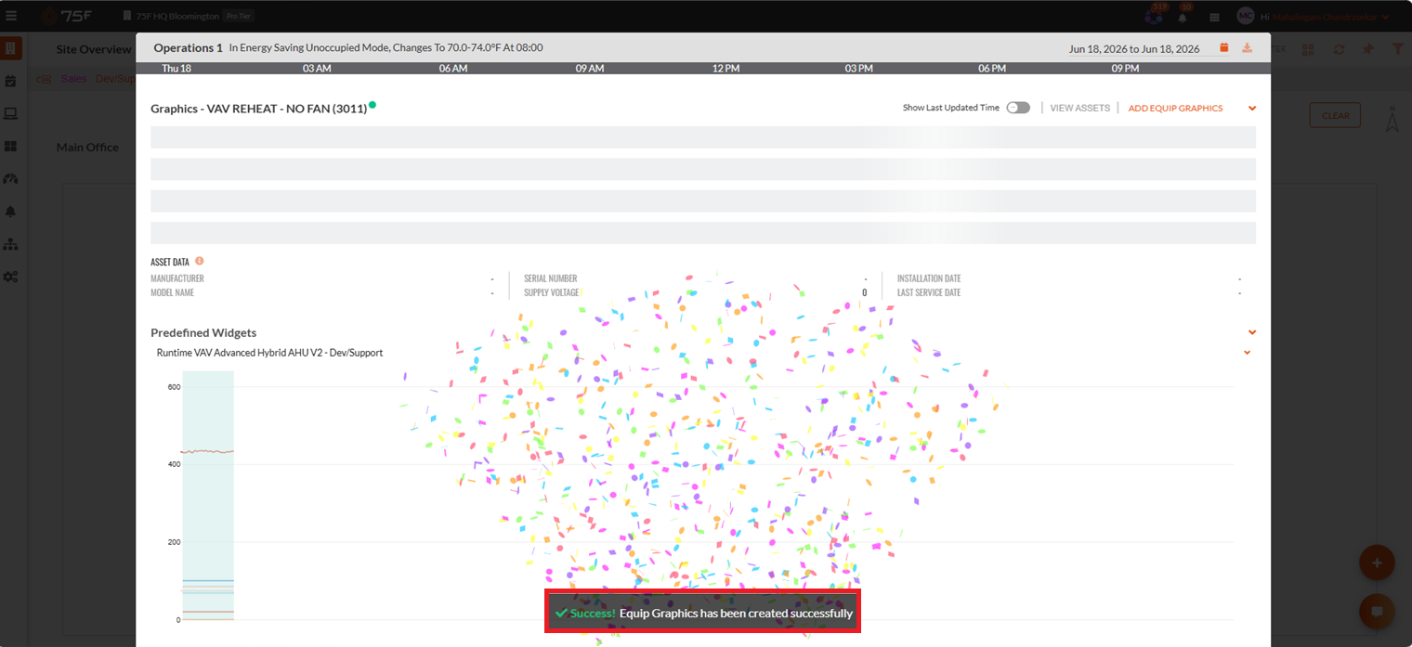Open the scheduling calendar sidebar icon
This screenshot has height=647, width=1412.
(x=11, y=81)
